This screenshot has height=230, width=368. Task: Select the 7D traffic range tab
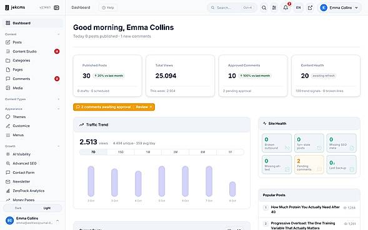pos(93,152)
